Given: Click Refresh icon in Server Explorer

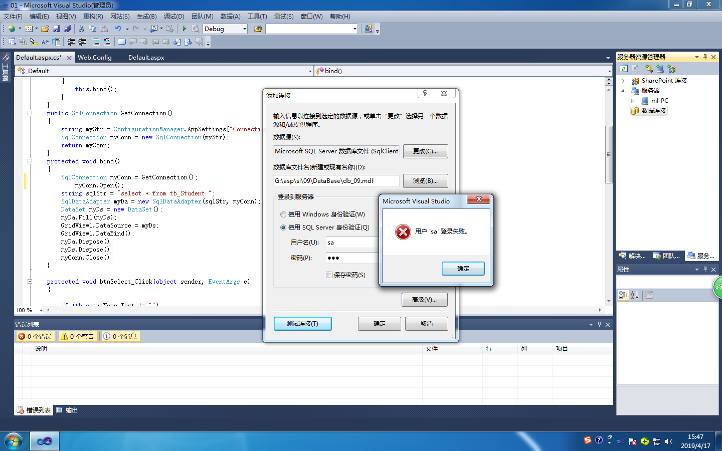Looking at the screenshot, I should point(623,69).
